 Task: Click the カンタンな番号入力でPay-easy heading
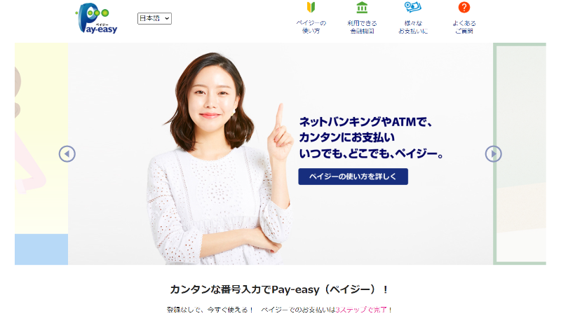coord(279,289)
